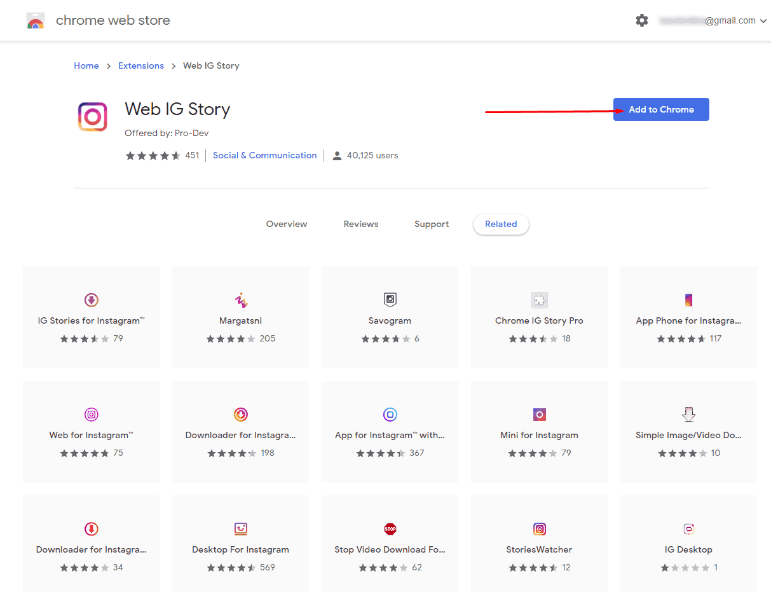Open Social & Communication category link

click(x=264, y=155)
